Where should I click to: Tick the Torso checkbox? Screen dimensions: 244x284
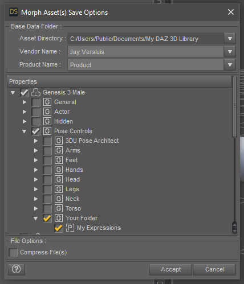47,209
